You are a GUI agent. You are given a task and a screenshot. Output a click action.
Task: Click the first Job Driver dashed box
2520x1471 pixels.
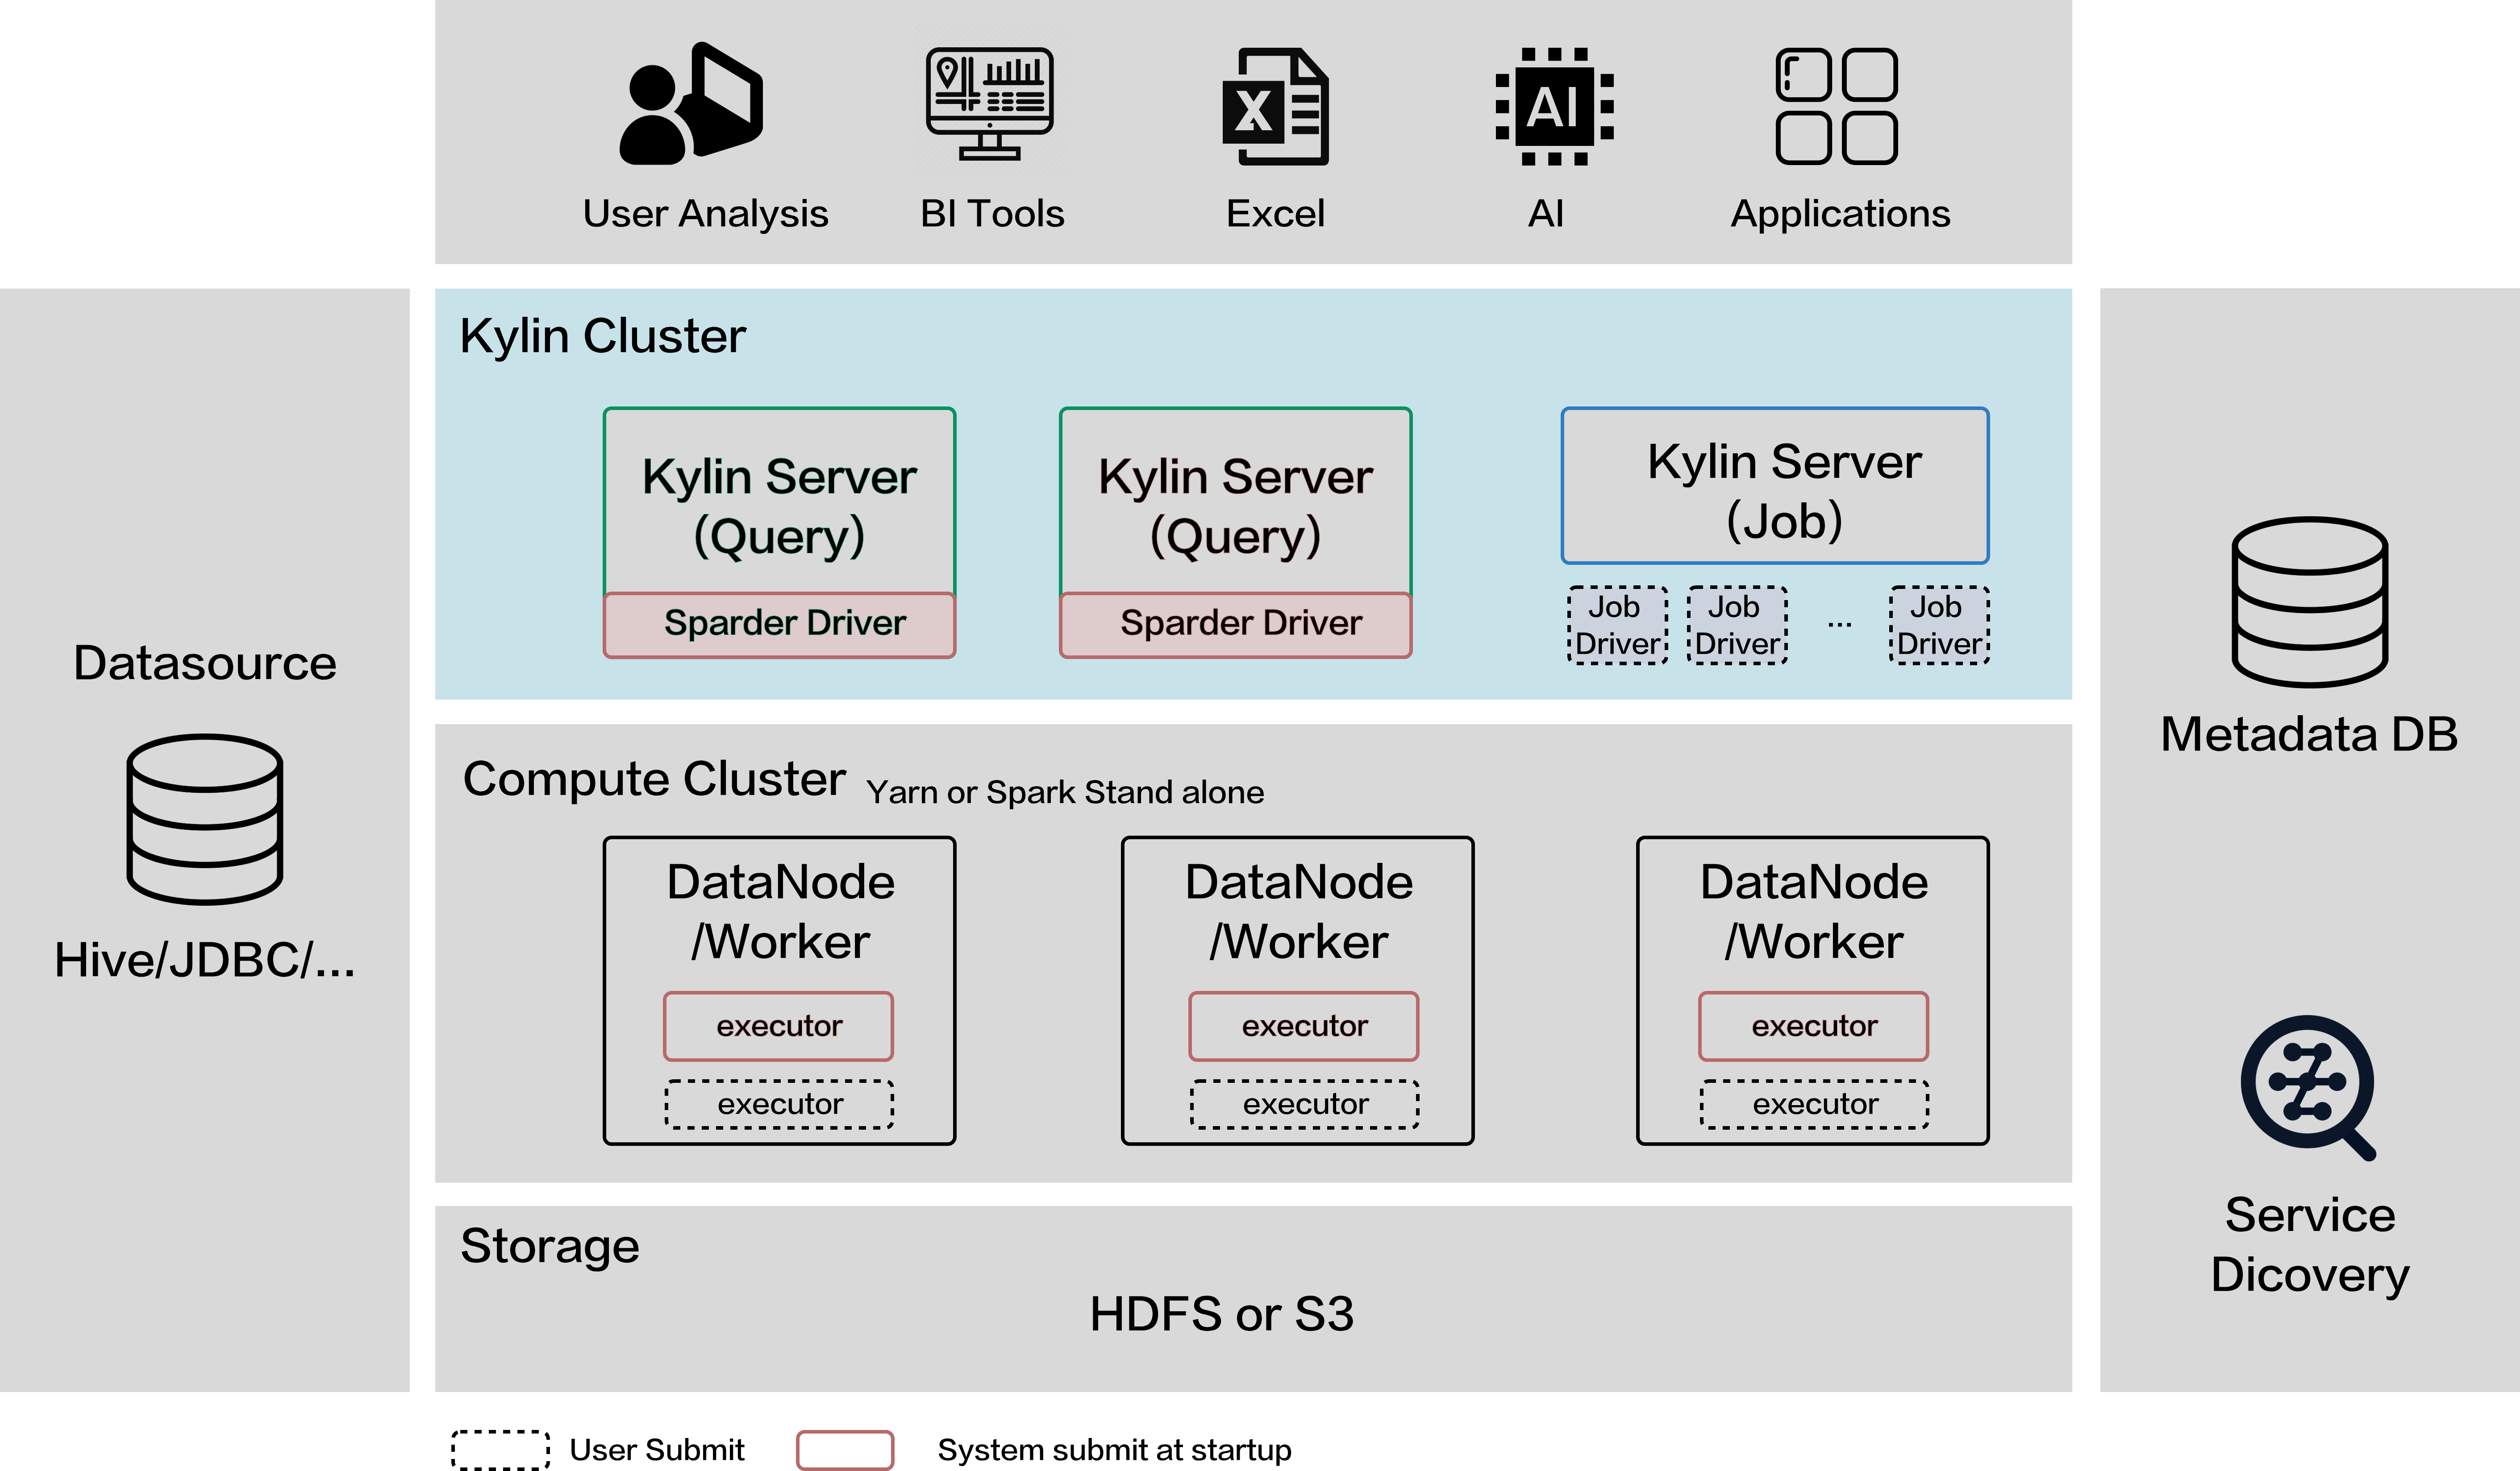pyautogui.click(x=1617, y=625)
